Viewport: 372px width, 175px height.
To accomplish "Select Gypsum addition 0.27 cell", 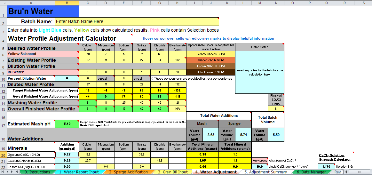I will click(x=67, y=154).
